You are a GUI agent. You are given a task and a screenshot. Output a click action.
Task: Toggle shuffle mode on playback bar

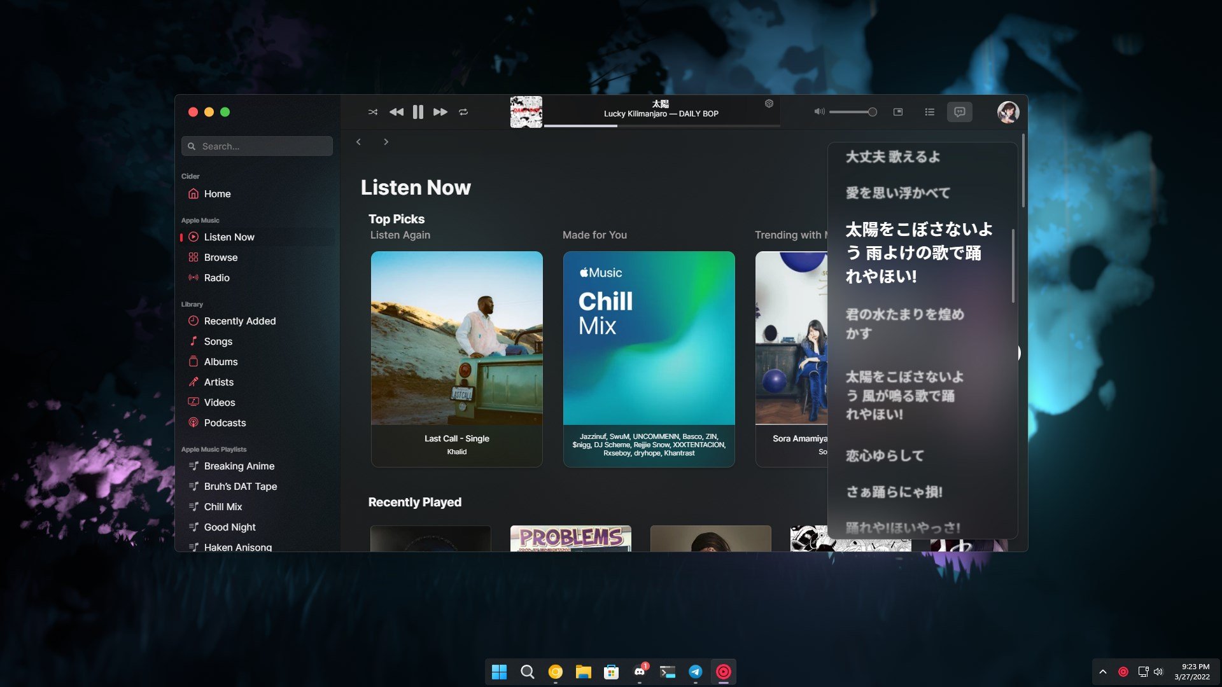[372, 111]
